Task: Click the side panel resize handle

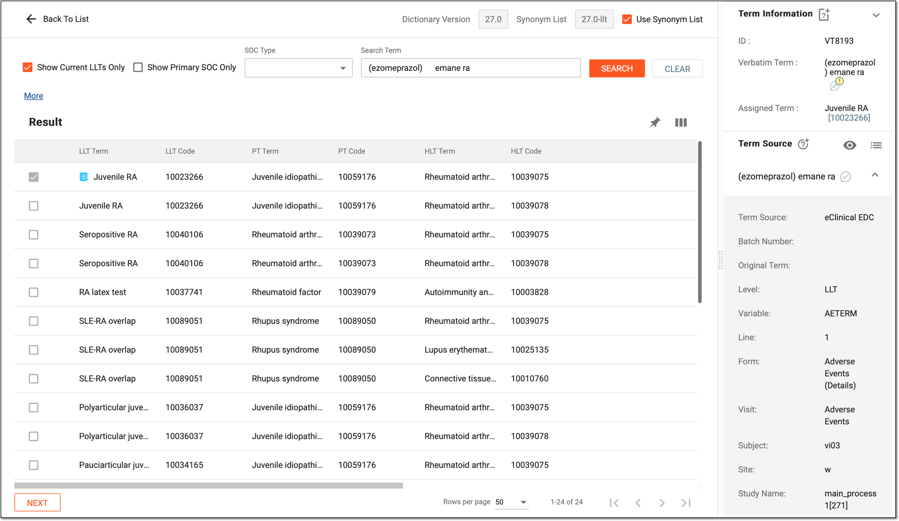Action: pos(721,260)
